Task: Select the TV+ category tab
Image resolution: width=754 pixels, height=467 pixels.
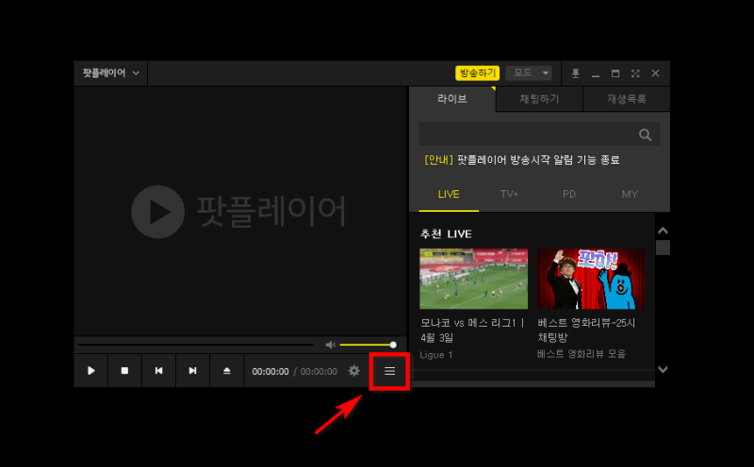Action: click(509, 194)
